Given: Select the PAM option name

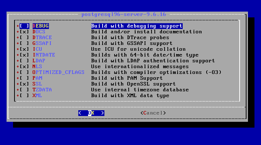Looking at the screenshot, I should tap(37, 78).
